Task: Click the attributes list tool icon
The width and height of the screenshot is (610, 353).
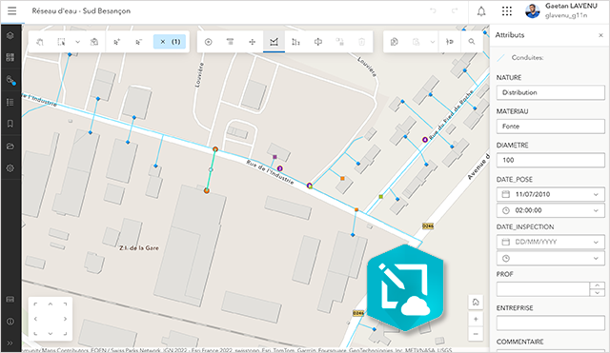Action: (231, 42)
